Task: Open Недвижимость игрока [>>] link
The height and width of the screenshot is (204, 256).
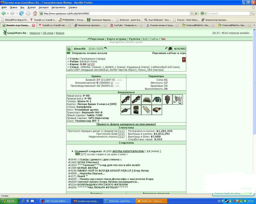Action: 121,137
